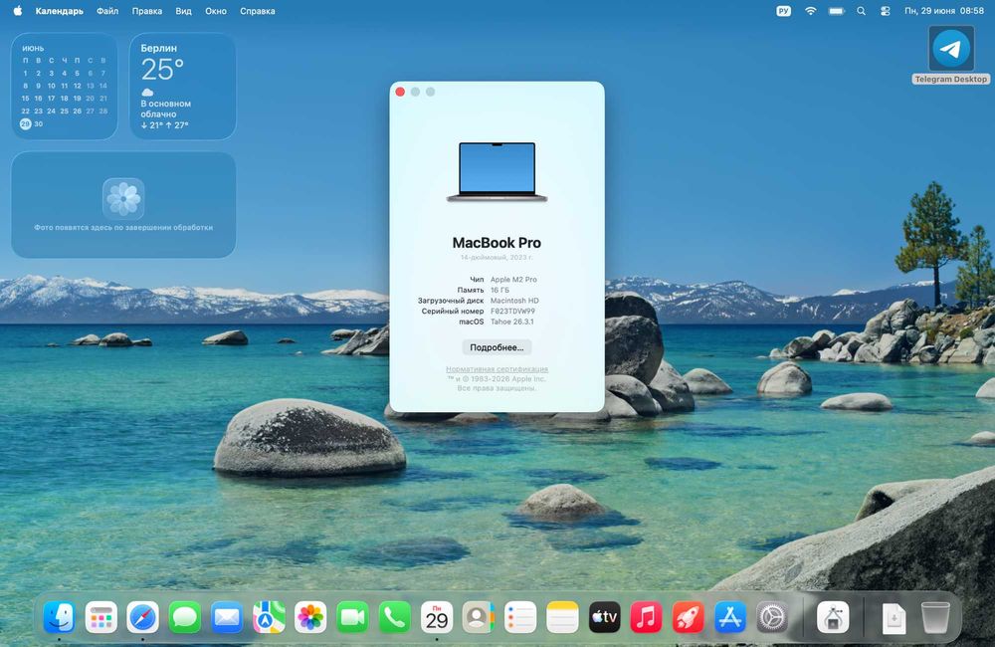Close the About This Mac window
Screen dimensions: 995x647
tap(400, 92)
